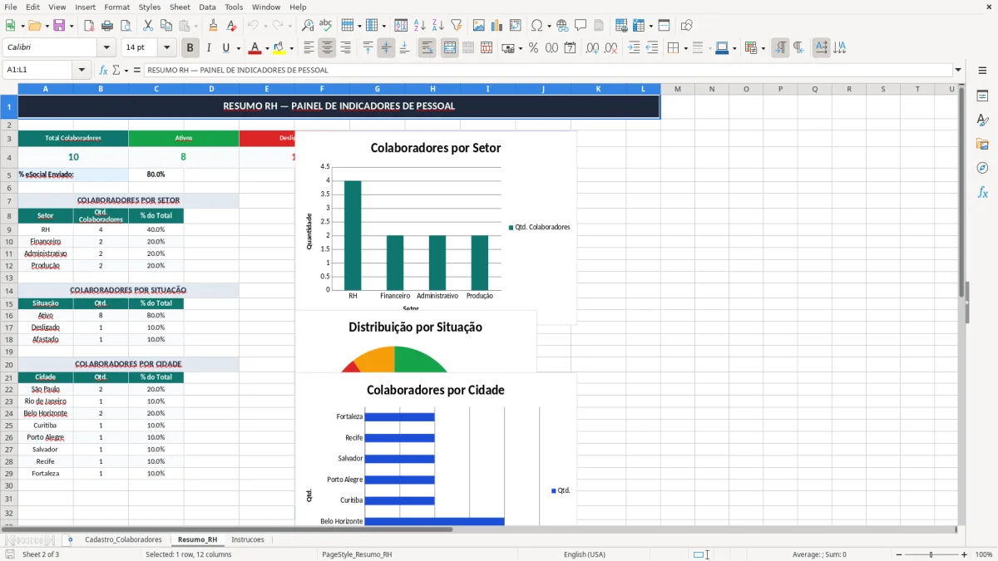The height and width of the screenshot is (561, 998).
Task: Cut selection with the scissors icon
Action: click(148, 26)
